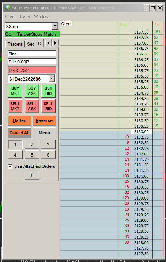The width and height of the screenshot is (166, 262).
Task: Expand the 3Stop configuration dropdown
Action: [55, 26]
